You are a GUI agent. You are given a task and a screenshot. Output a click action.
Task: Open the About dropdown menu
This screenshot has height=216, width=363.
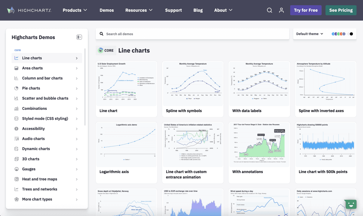tap(223, 10)
